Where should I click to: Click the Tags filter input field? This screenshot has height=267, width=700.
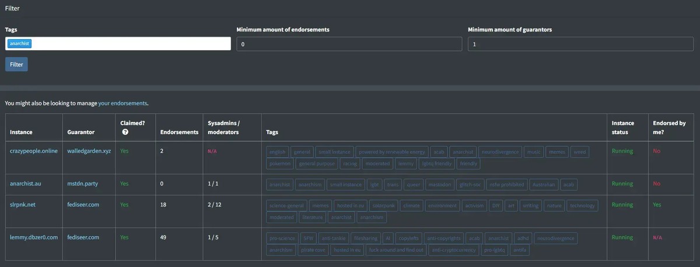click(128, 44)
